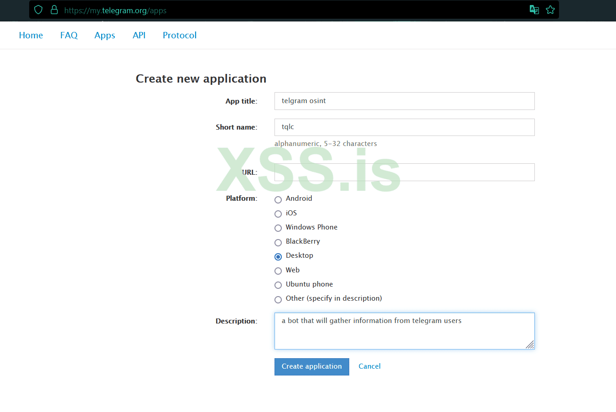Open the API navigation link
The width and height of the screenshot is (616, 412).
tap(139, 35)
